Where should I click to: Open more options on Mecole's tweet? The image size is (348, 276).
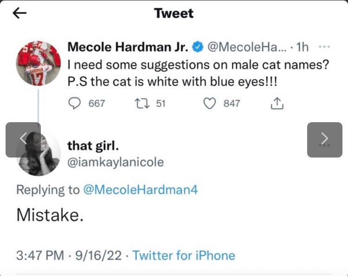pyautogui.click(x=325, y=47)
